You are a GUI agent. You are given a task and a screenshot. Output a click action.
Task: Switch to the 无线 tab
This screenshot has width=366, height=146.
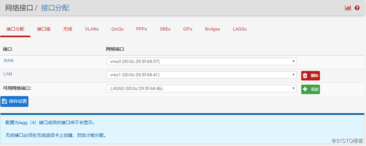pos(68,29)
